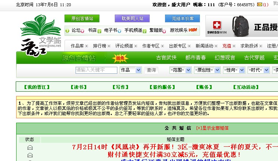Expand the 新闻活动 menu arrow

(x=216, y=46)
